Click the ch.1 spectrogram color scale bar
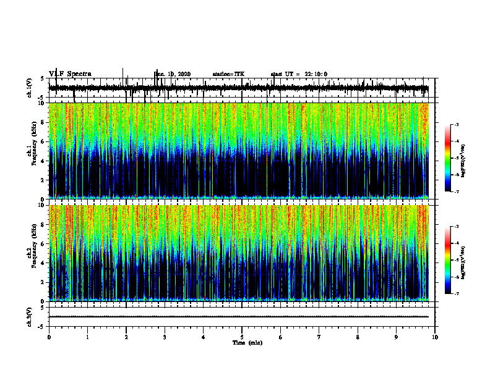Viewport: 490px width, 378px height. coord(447,158)
